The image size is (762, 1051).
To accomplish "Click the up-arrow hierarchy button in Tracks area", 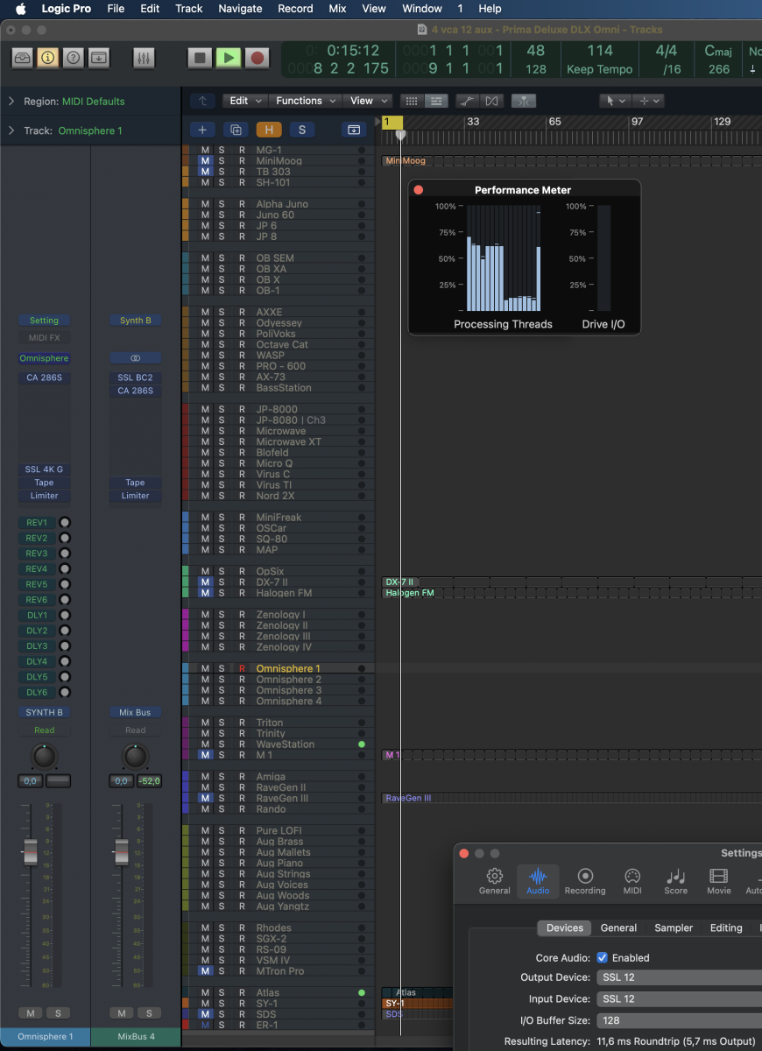I will [202, 101].
